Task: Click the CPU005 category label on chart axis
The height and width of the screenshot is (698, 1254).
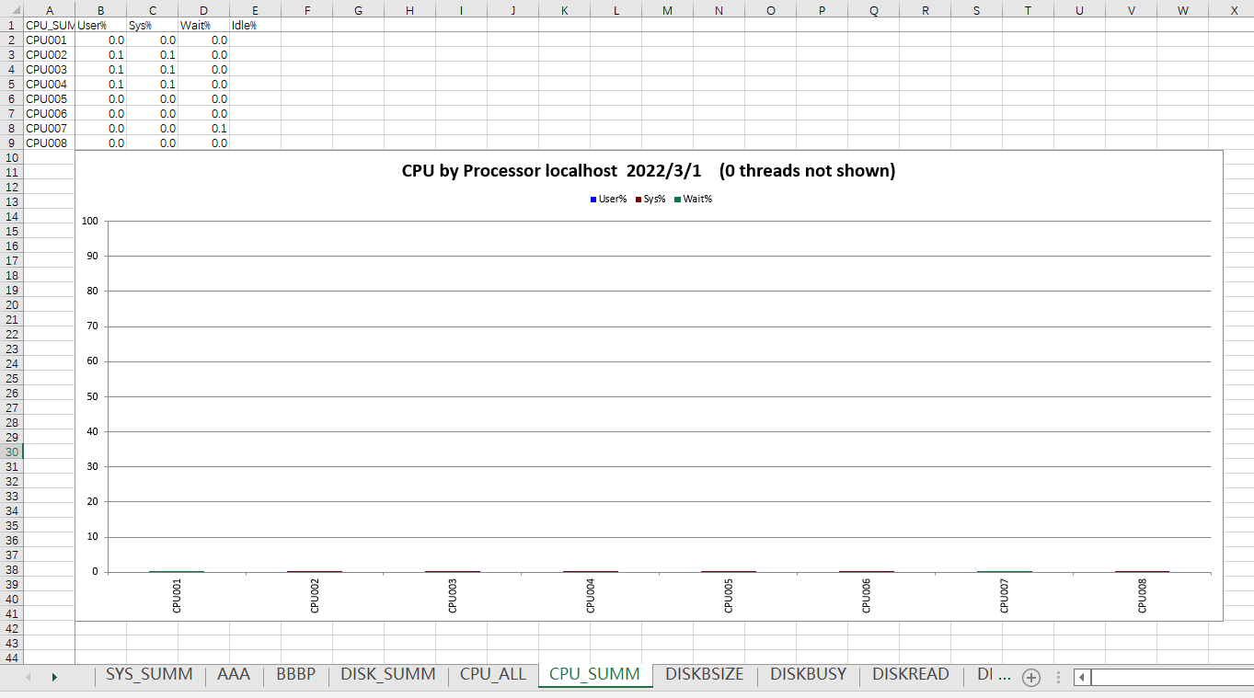Action: coord(729,594)
